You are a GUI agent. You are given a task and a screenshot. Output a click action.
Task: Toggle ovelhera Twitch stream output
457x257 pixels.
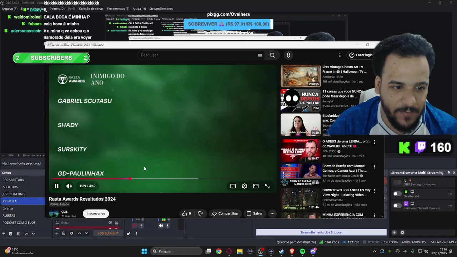397,206
